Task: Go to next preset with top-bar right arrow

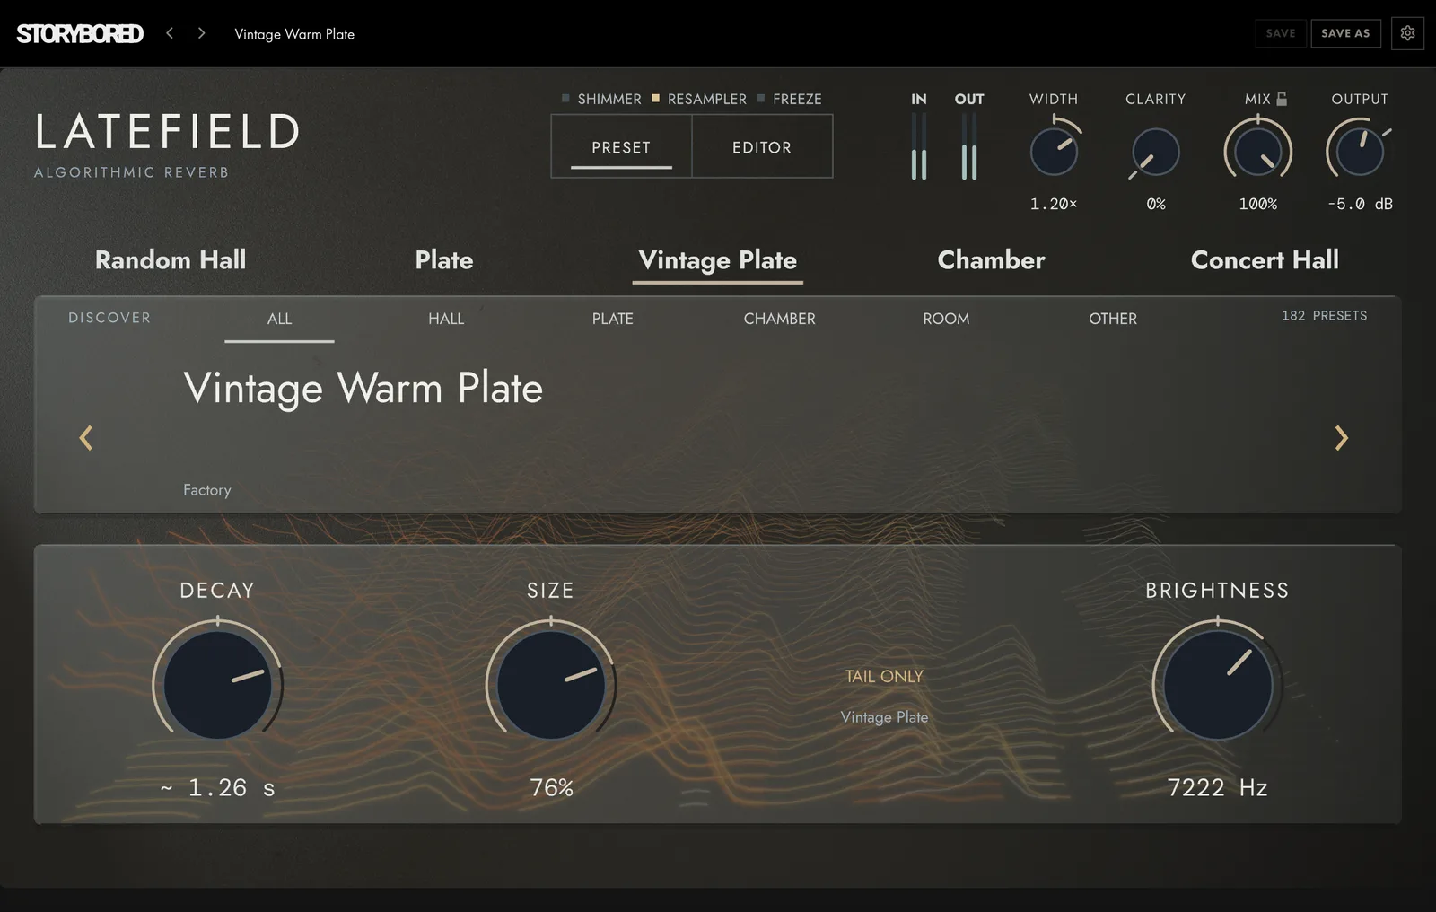Action: click(201, 33)
